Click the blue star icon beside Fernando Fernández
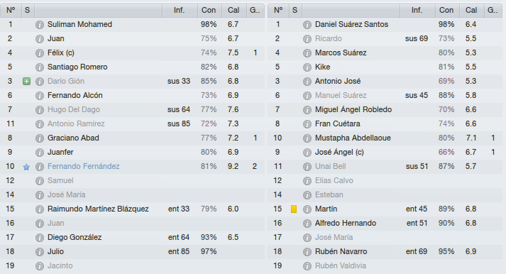Viewport: 506px width, 274px height. (x=26, y=167)
